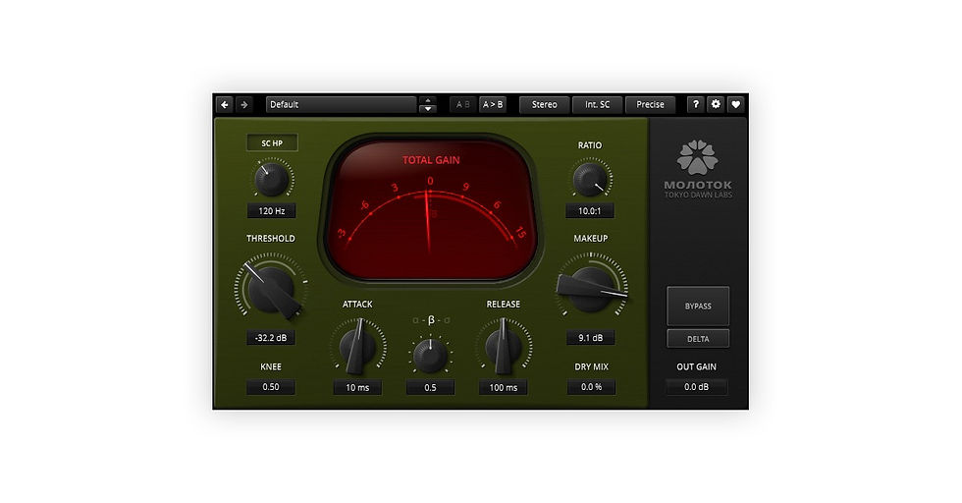Click the Release knob
This screenshot has width=962, height=503.
(x=503, y=347)
